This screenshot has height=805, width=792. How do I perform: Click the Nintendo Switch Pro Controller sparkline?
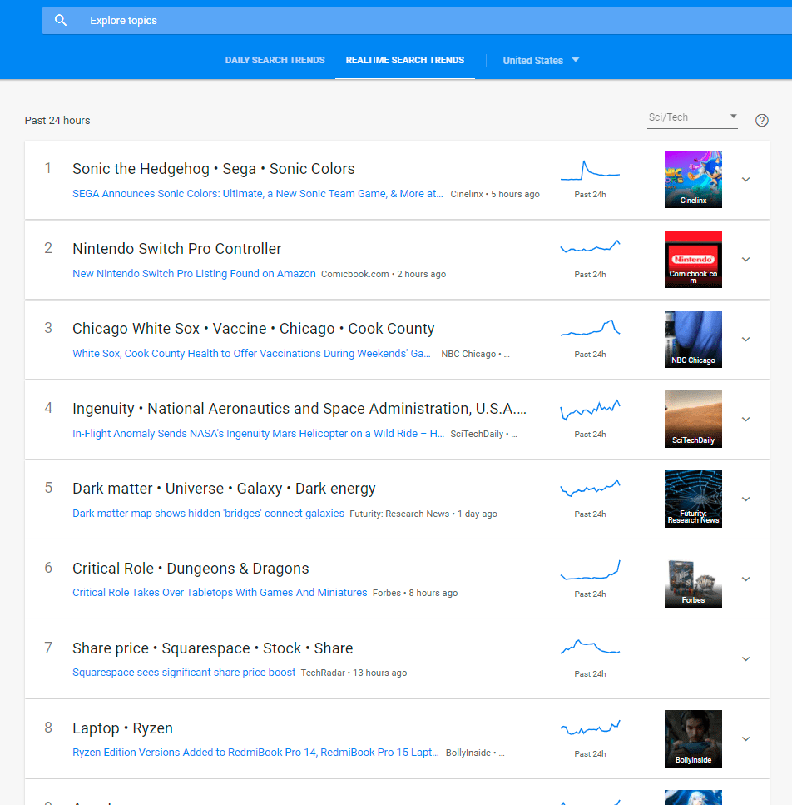pyautogui.click(x=590, y=246)
